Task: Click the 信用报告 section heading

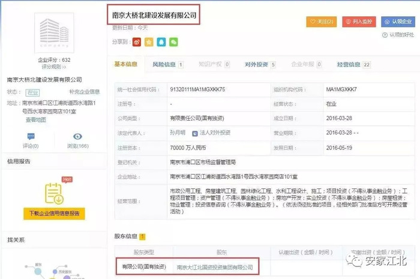Action: [x=19, y=161]
